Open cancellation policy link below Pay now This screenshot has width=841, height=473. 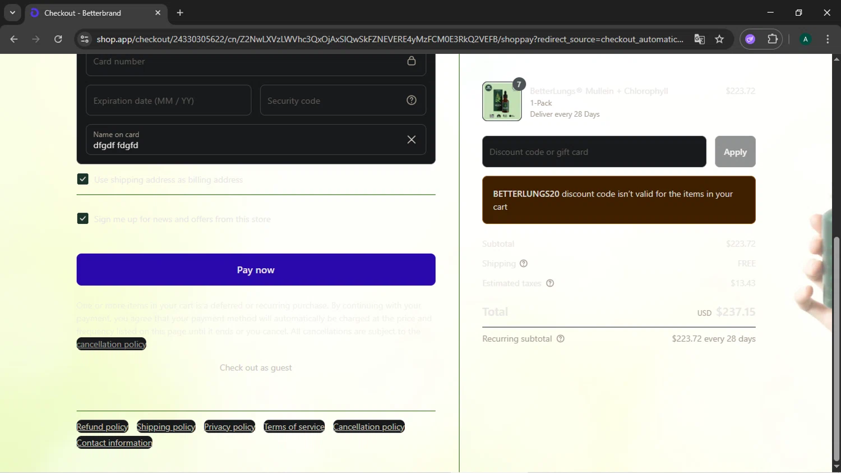click(111, 345)
